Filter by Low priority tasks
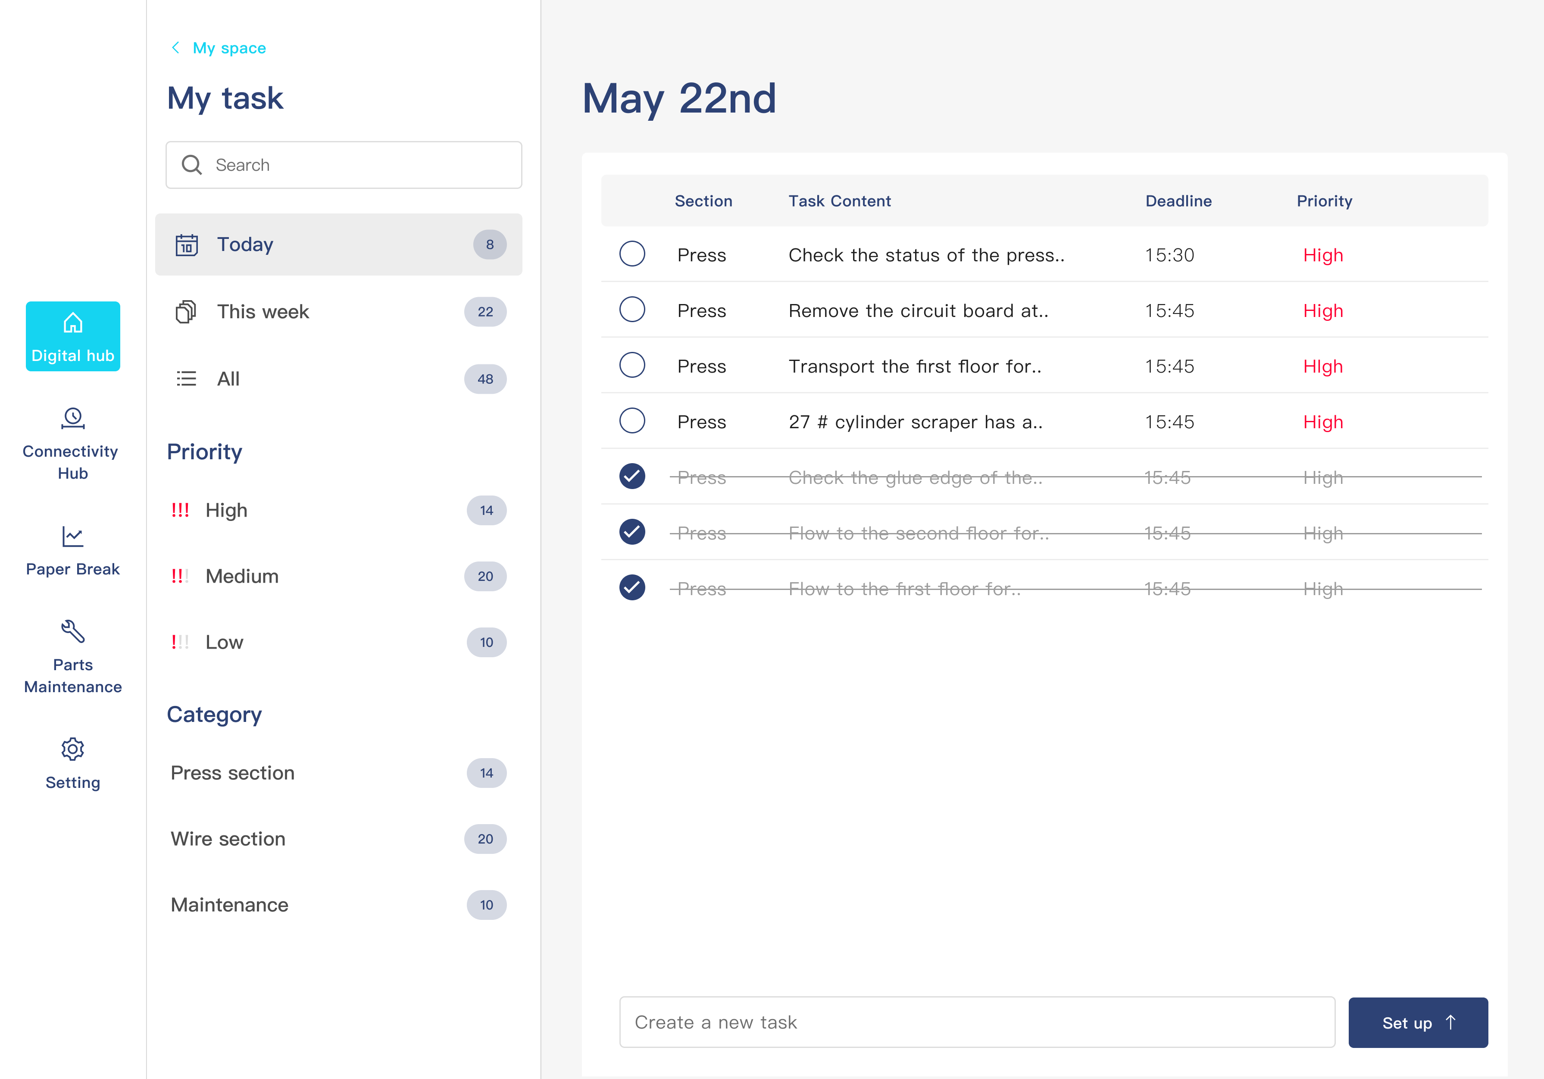This screenshot has width=1544, height=1079. 224,643
